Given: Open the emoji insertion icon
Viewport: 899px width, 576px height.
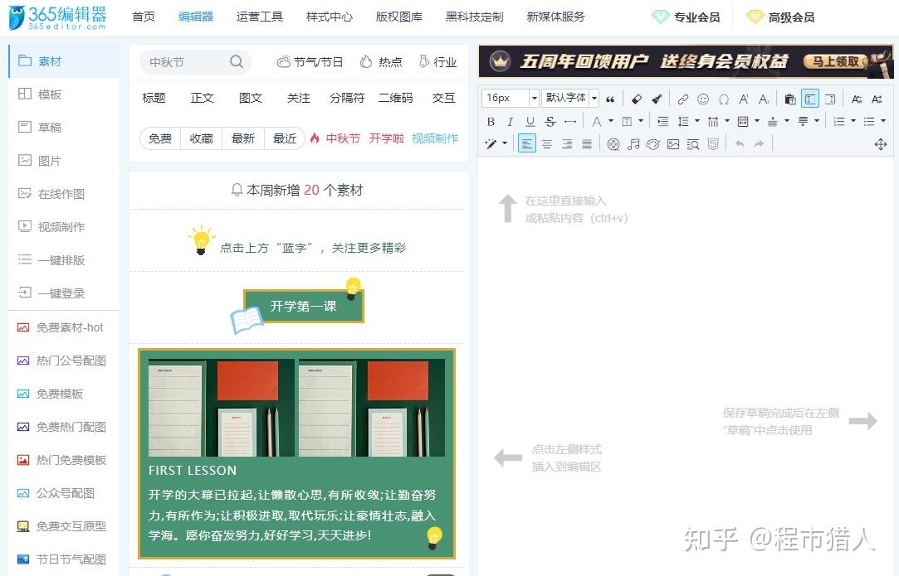Looking at the screenshot, I should coord(702,99).
